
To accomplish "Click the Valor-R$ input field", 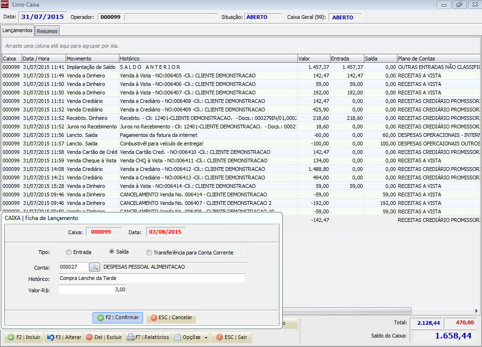I will pos(93,289).
